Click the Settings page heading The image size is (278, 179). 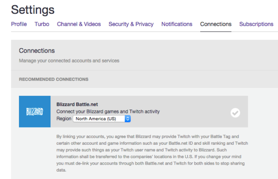coord(33,10)
